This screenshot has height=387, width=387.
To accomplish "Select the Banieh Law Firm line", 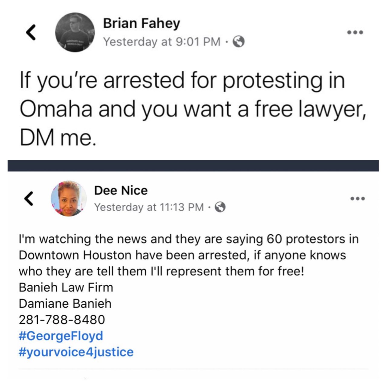I will pyautogui.click(x=66, y=287).
